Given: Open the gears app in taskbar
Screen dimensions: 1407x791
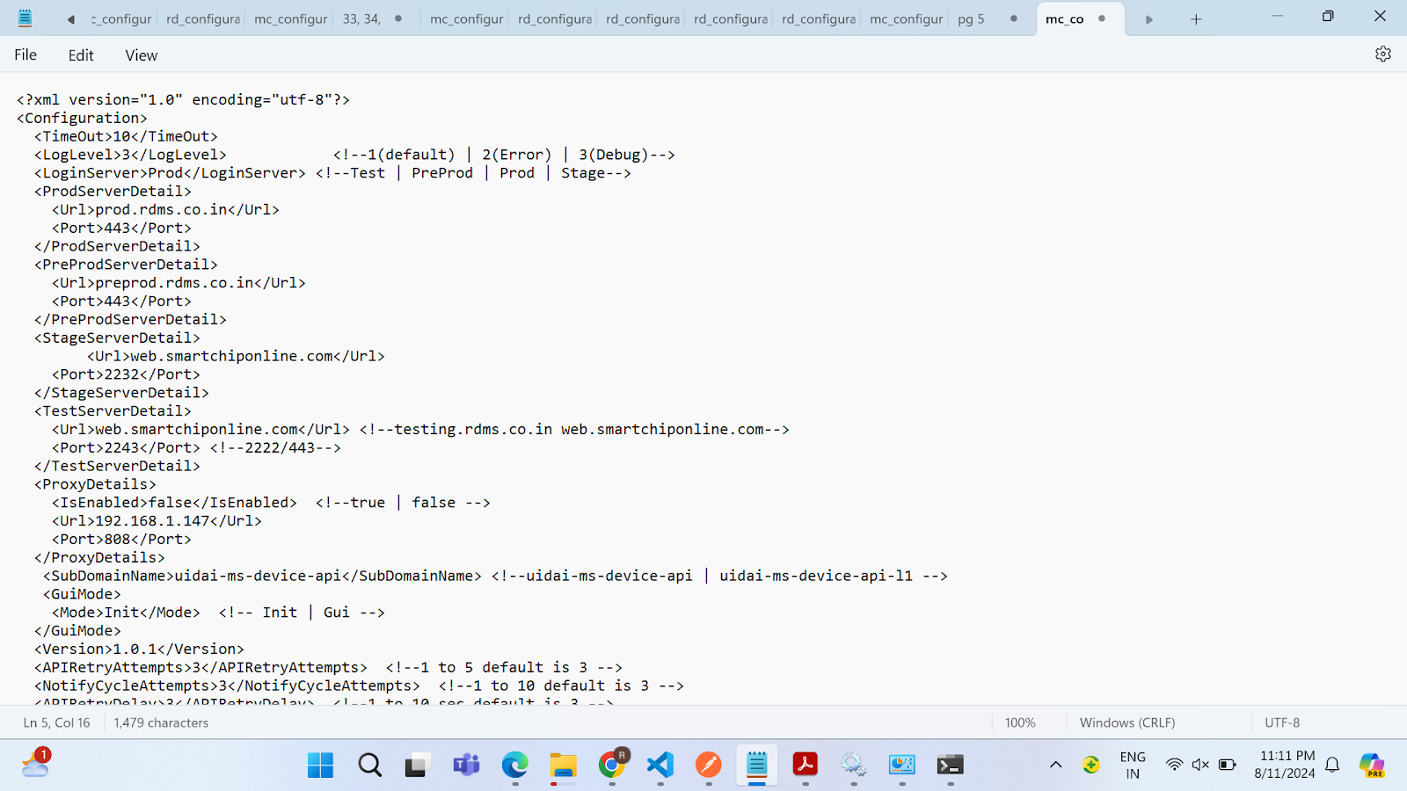Looking at the screenshot, I should tap(854, 766).
